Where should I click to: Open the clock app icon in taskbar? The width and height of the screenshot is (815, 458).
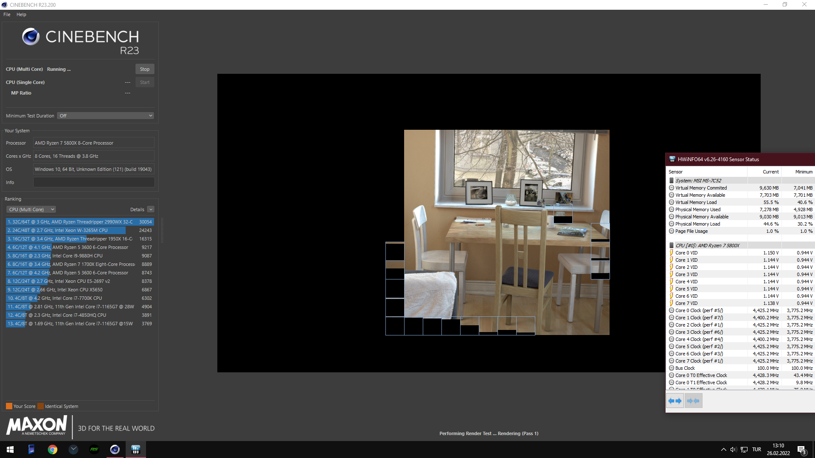73,450
